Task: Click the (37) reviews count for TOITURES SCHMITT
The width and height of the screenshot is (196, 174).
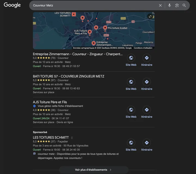Action: tap(53, 142)
